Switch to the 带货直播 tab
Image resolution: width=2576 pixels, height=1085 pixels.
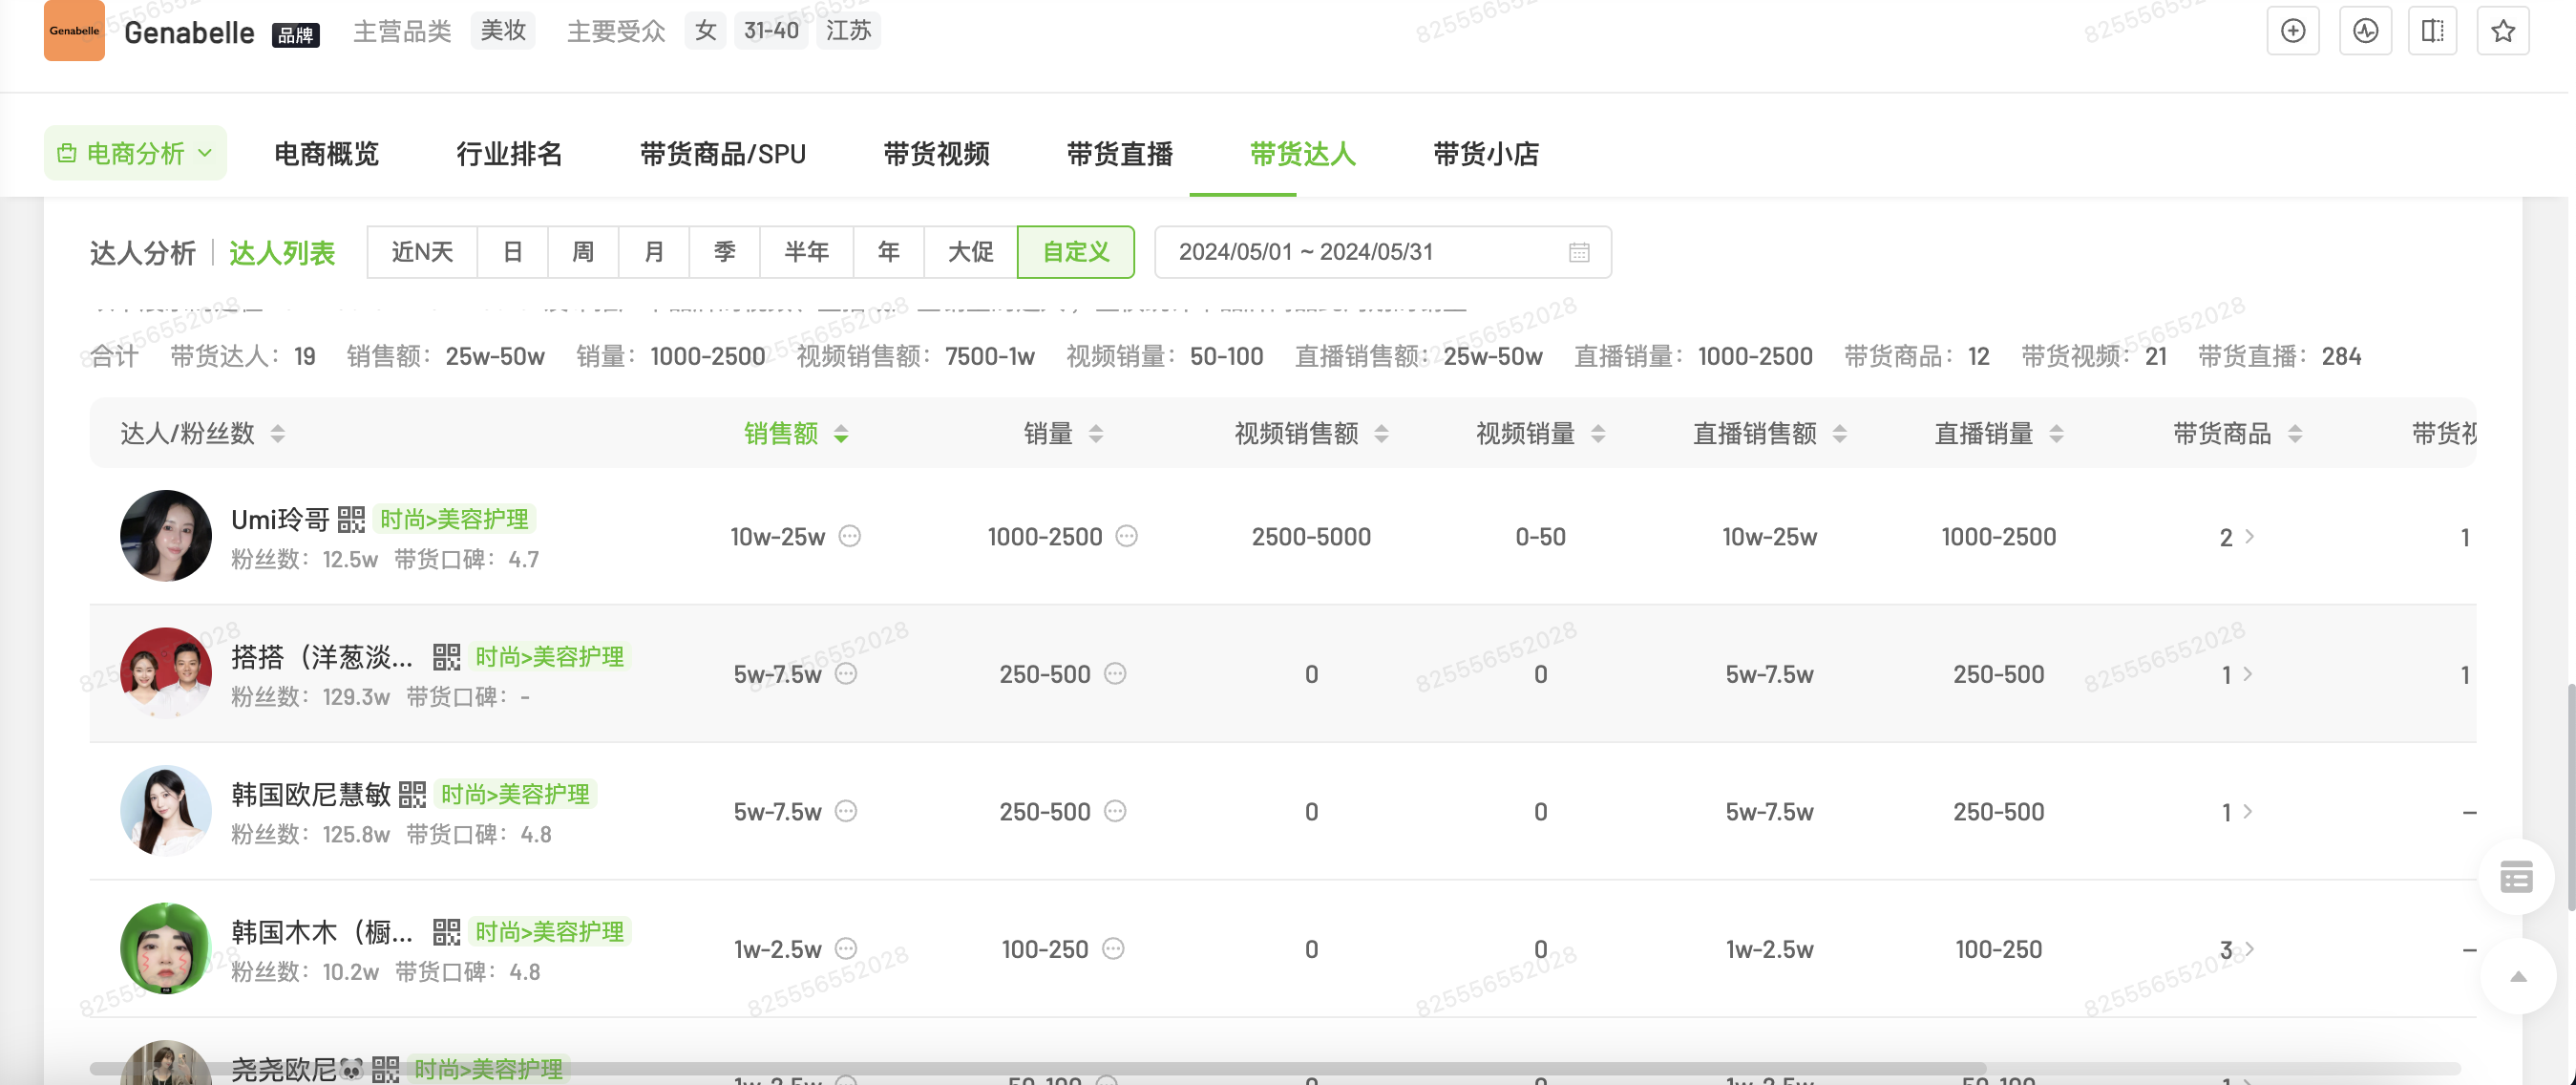click(1119, 153)
